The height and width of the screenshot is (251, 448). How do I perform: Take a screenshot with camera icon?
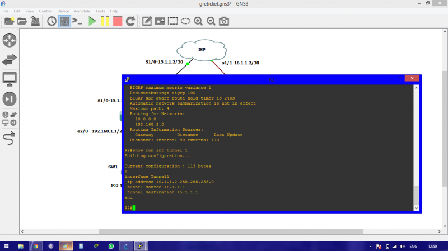pos(223,21)
